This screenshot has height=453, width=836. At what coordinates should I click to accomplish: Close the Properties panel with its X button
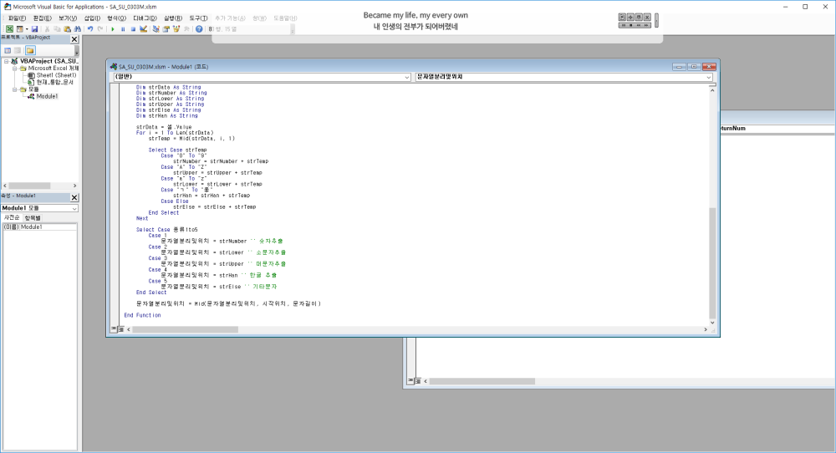coord(74,198)
